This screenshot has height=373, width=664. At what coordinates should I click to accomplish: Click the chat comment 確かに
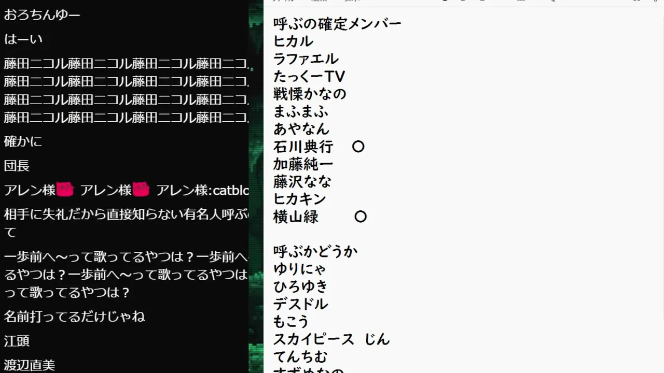23,141
